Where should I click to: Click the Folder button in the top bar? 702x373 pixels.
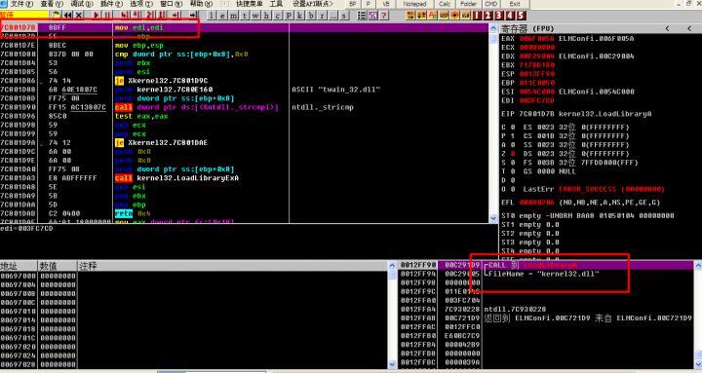point(469,4)
